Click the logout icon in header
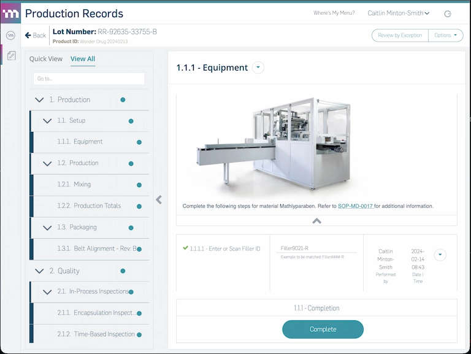 pyautogui.click(x=448, y=13)
